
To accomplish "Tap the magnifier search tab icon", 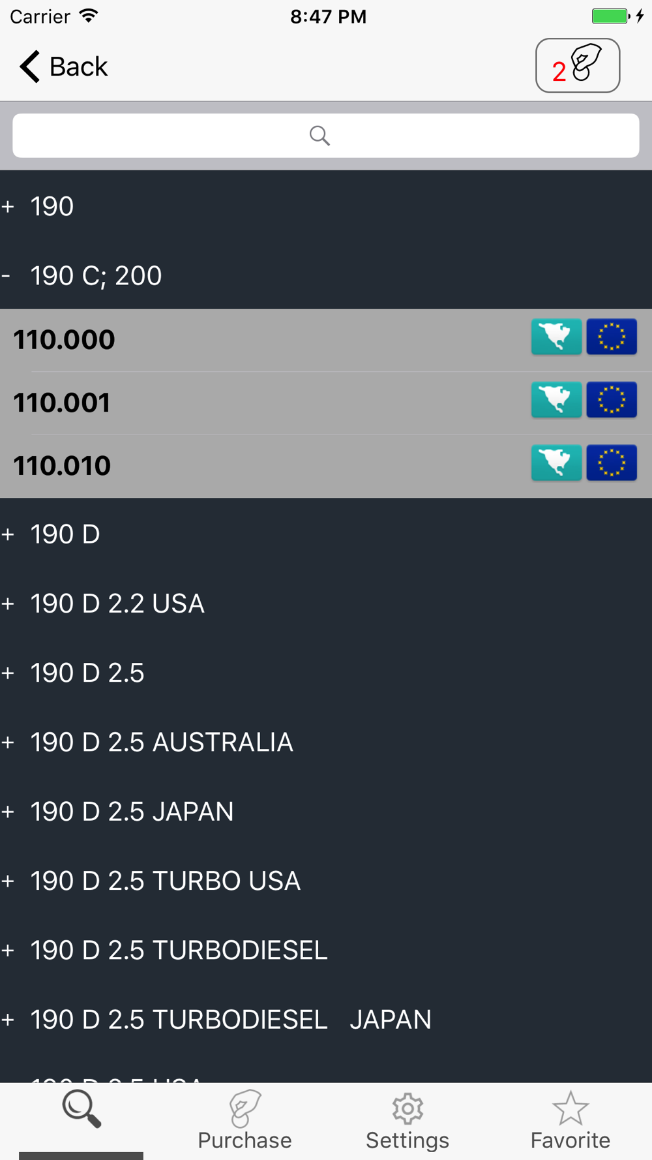I will 81,1109.
